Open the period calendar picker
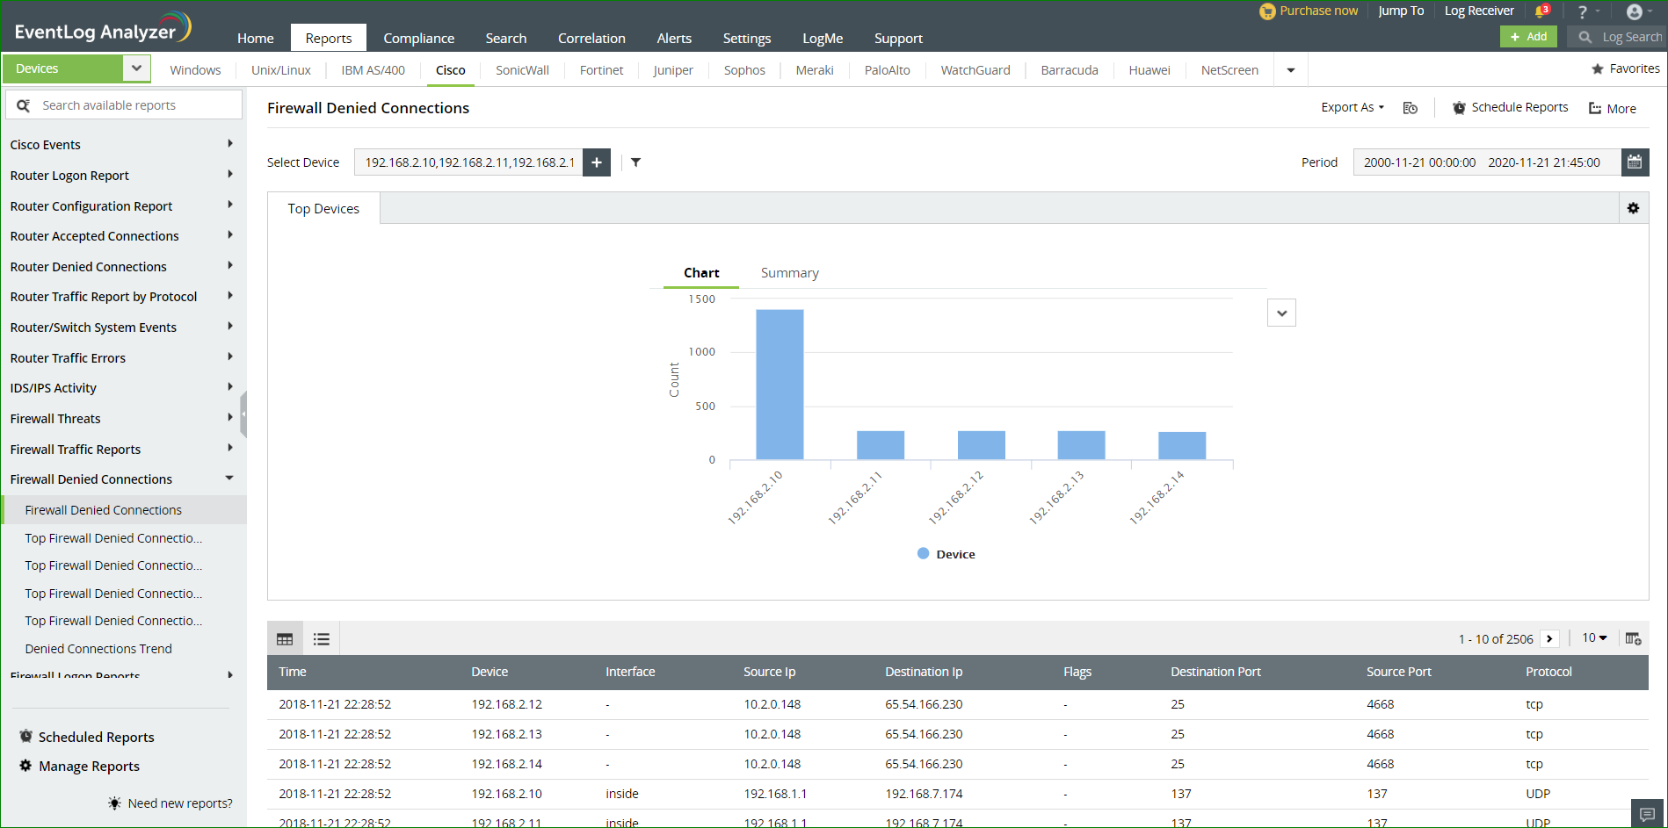1668x828 pixels. coord(1635,162)
